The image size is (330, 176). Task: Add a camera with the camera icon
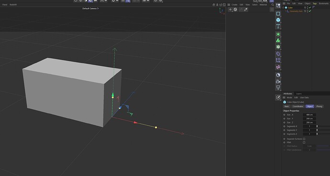tap(278, 82)
